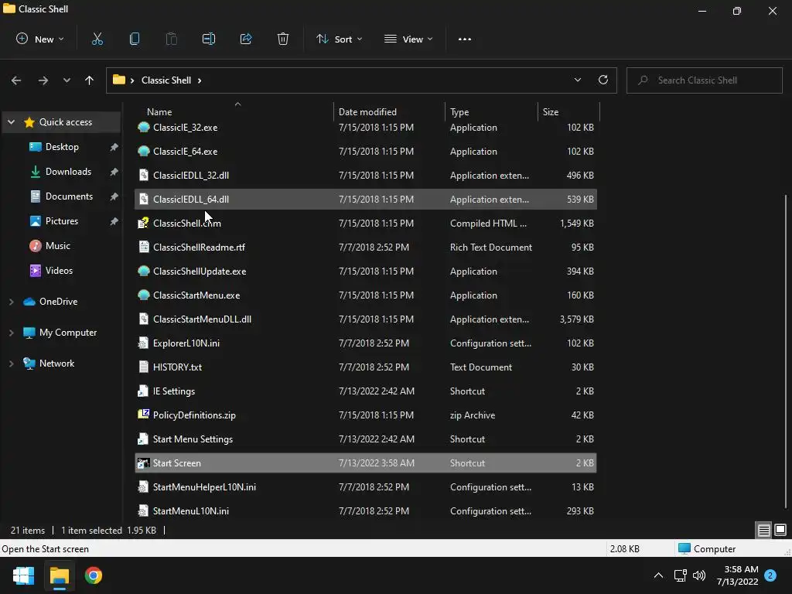Image resolution: width=792 pixels, height=594 pixels.
Task: Open the See more ellipsis menu
Action: [465, 39]
